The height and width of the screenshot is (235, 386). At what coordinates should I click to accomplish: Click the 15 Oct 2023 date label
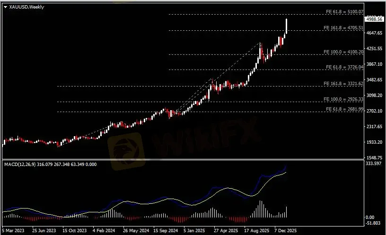(x=75, y=231)
